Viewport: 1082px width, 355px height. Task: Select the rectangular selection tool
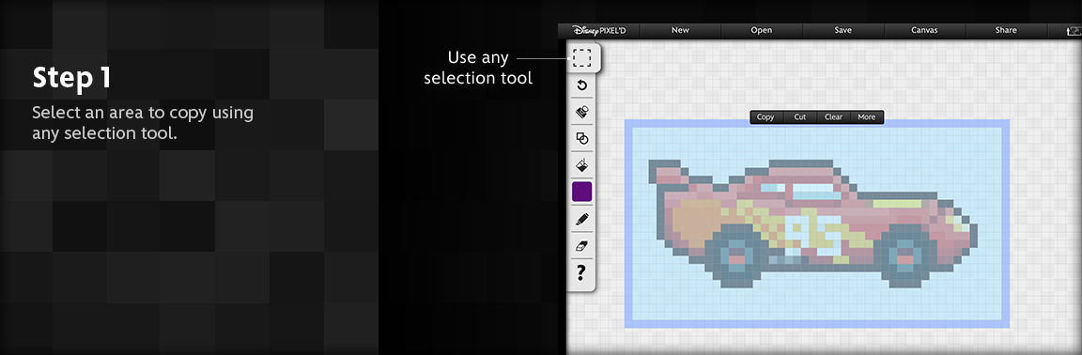tap(581, 57)
